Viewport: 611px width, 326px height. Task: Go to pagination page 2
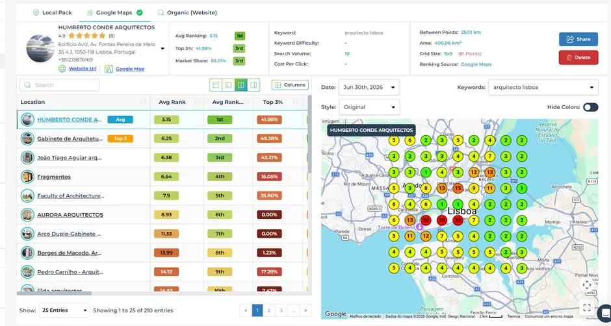click(x=269, y=310)
